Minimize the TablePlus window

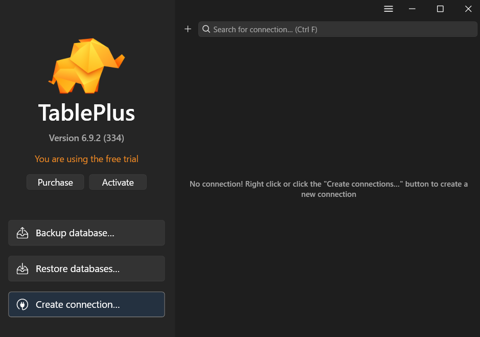[412, 9]
